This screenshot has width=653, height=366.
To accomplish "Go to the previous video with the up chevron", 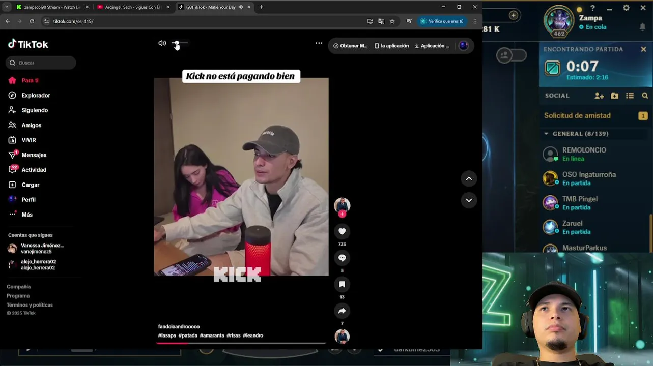I will (x=469, y=178).
